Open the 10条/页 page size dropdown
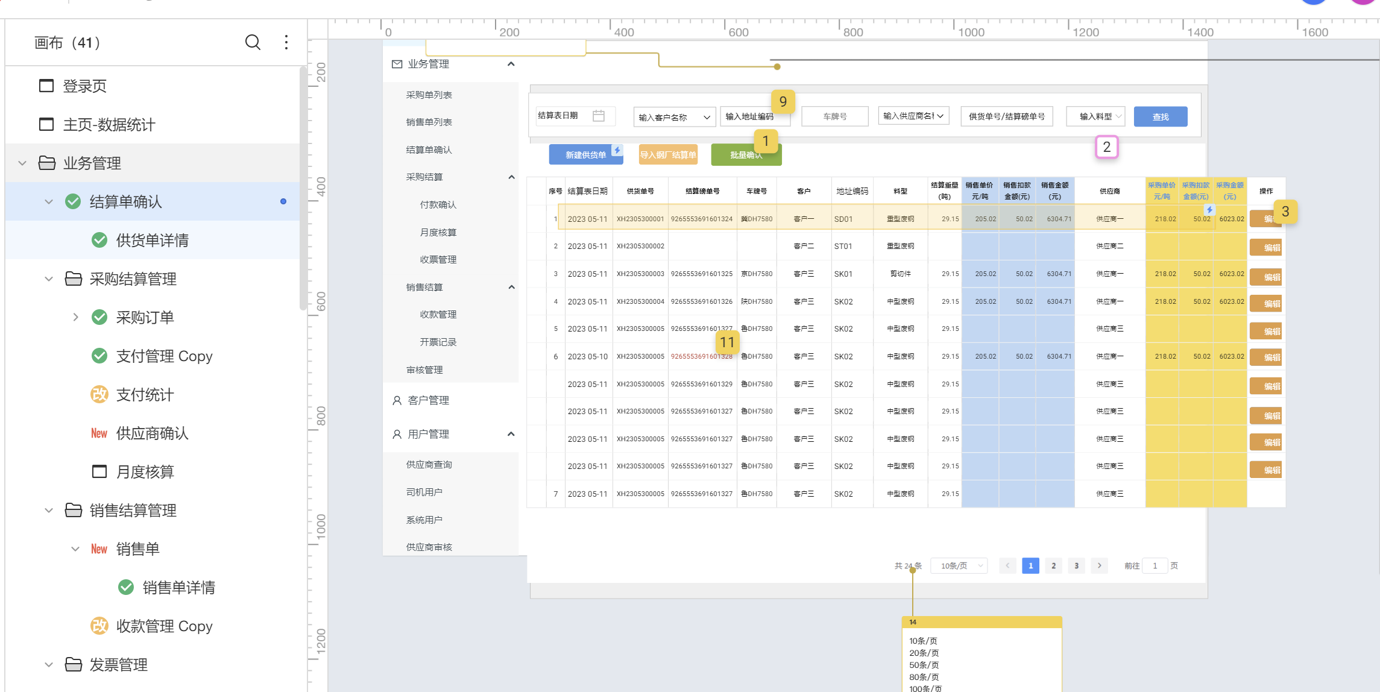This screenshot has height=692, width=1380. pos(959,565)
